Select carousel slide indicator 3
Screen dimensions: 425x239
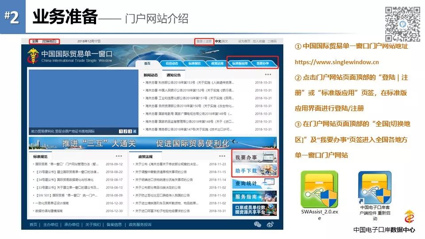130,131
